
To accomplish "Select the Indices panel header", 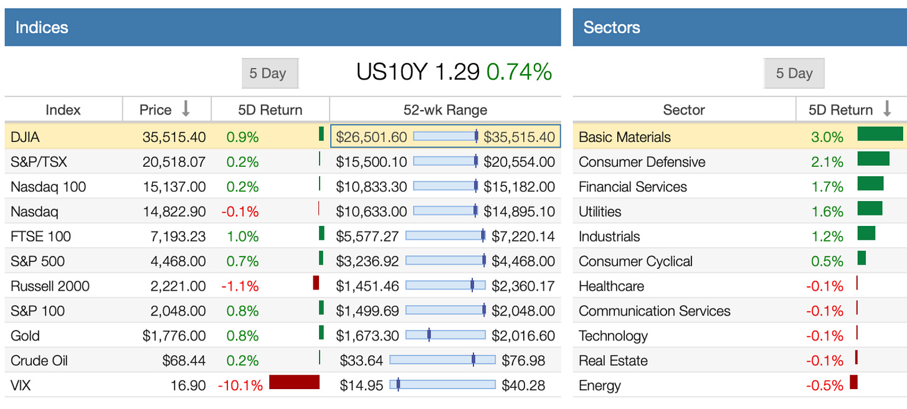I will [x=283, y=27].
